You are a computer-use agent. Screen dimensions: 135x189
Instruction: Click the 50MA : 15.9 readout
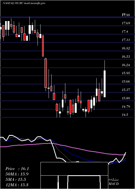(x=17, y=174)
